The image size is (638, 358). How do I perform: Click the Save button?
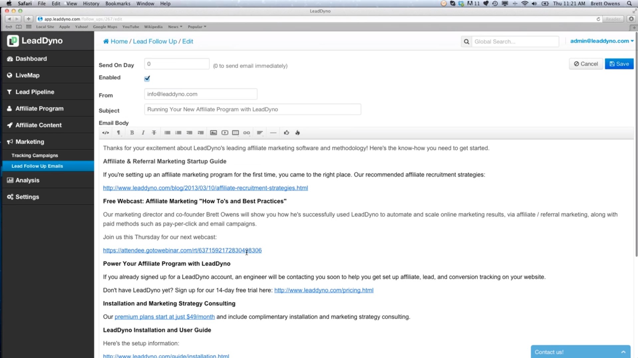tap(619, 64)
